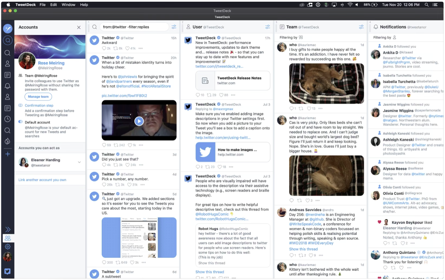The image size is (445, 280).
Task: Click the plus icon to add column
Action: (x=7, y=154)
